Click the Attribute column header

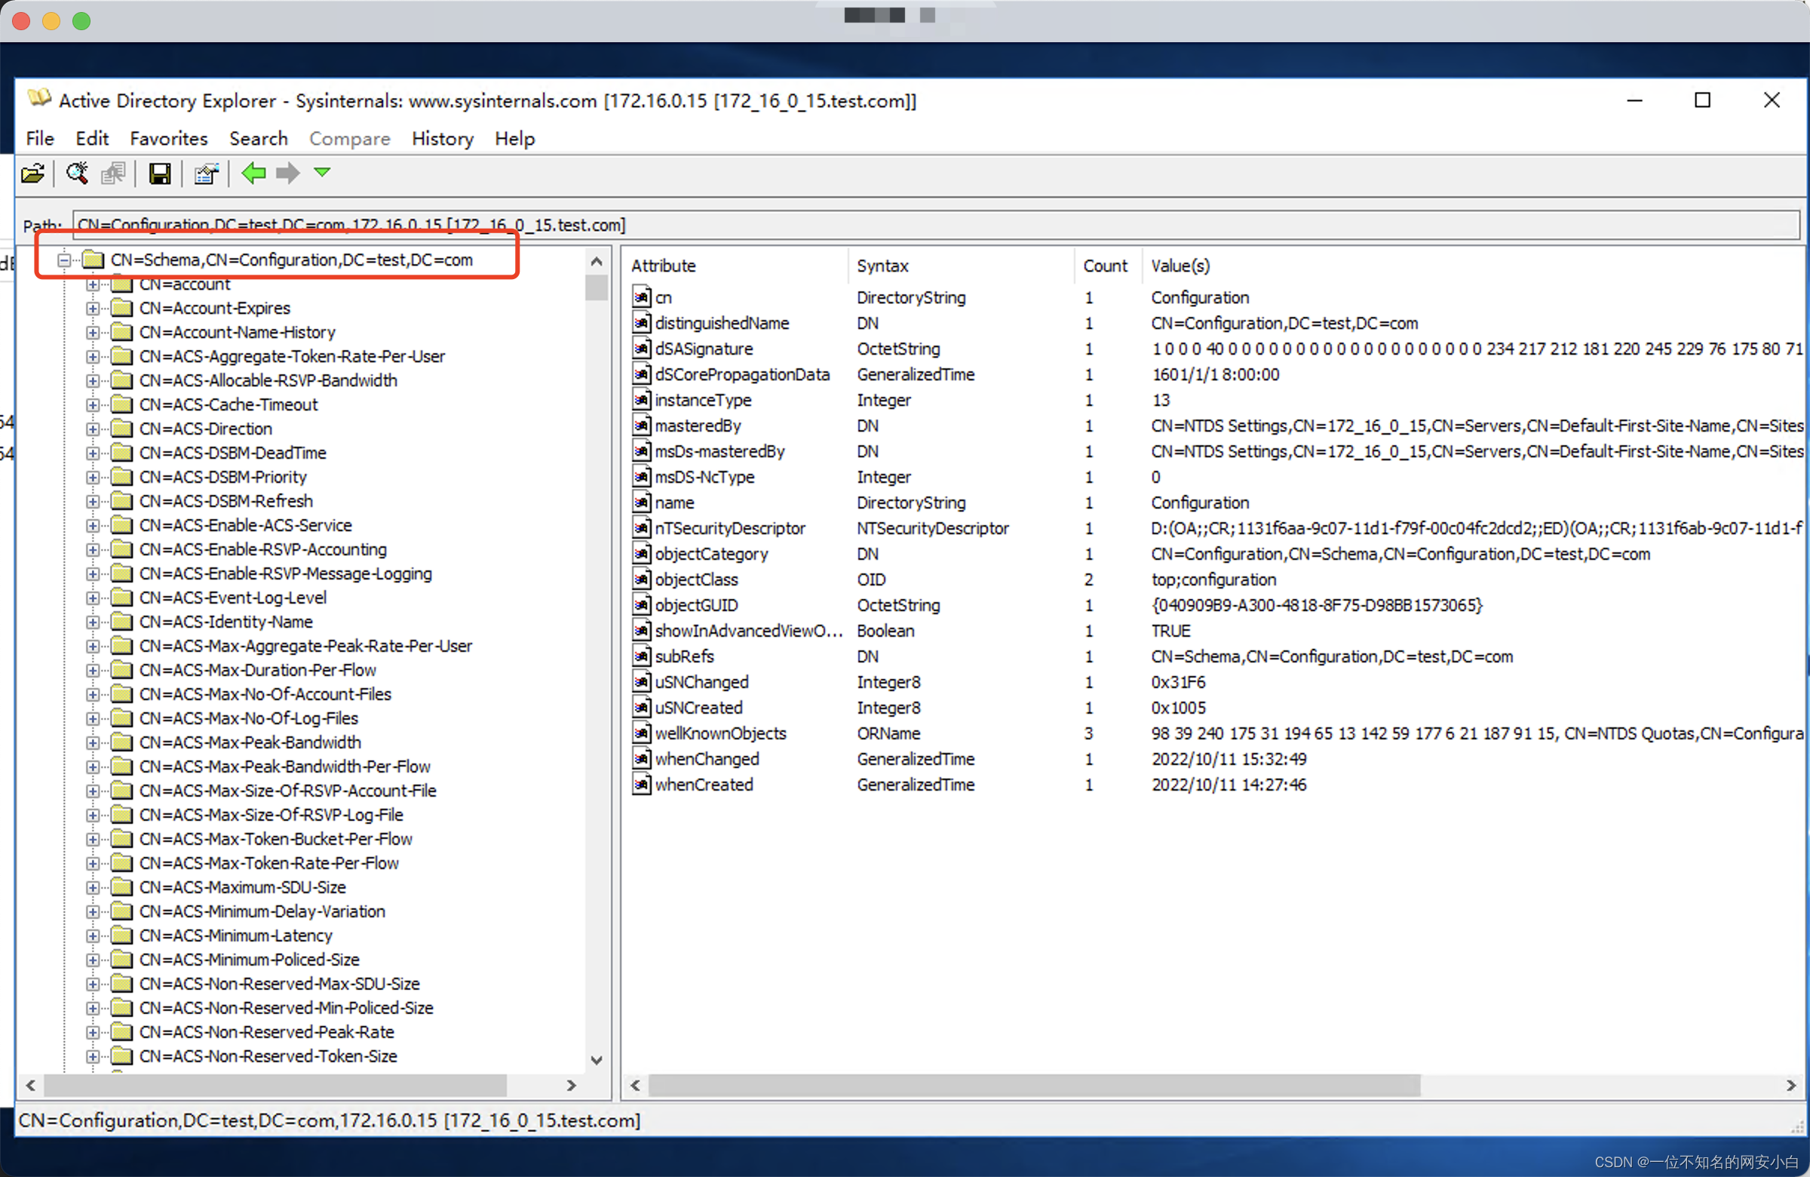663,266
